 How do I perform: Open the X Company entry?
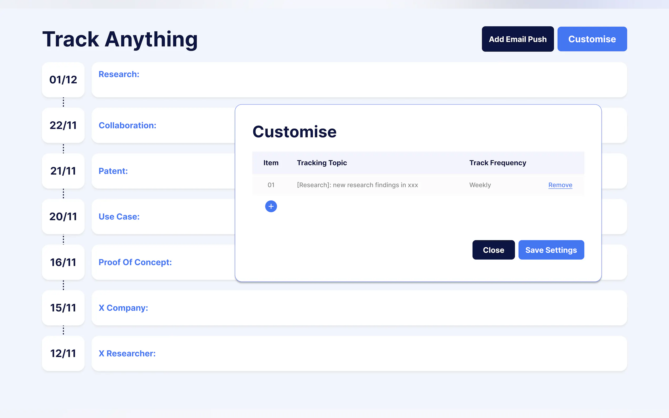359,308
